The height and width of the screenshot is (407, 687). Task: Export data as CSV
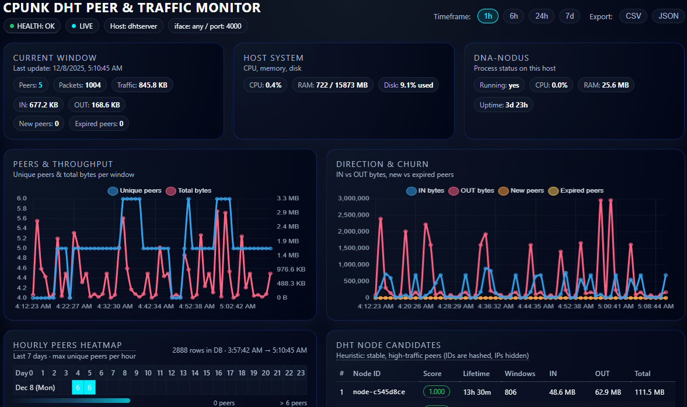[633, 16]
